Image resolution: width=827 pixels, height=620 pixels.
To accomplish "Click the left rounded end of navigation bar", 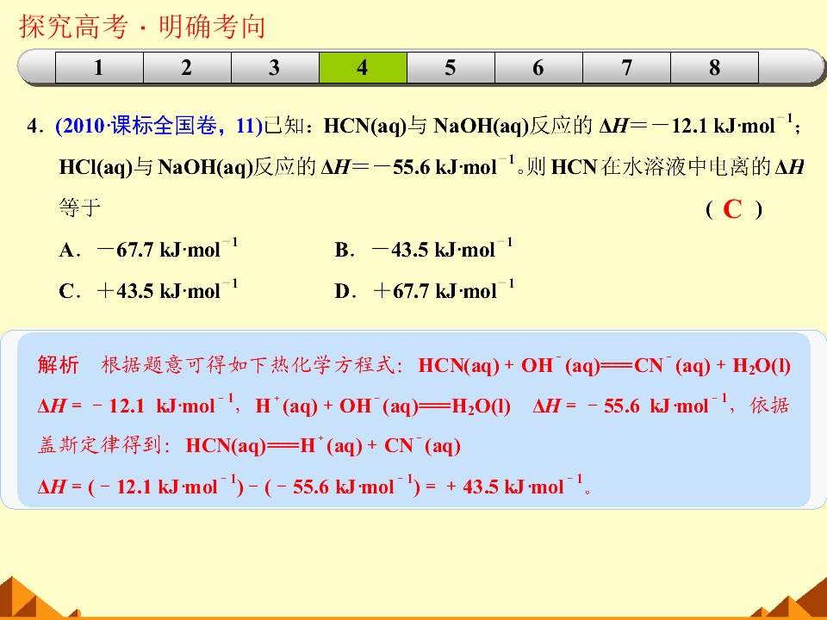I will tap(36, 67).
